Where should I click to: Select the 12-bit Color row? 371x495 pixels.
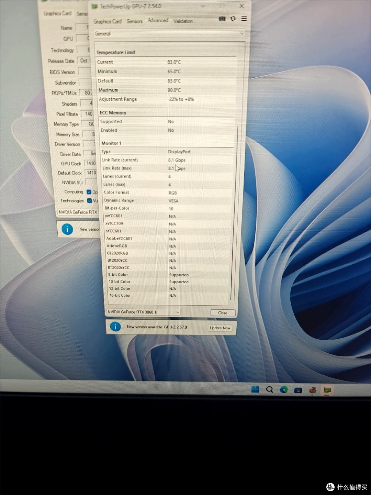169,288
